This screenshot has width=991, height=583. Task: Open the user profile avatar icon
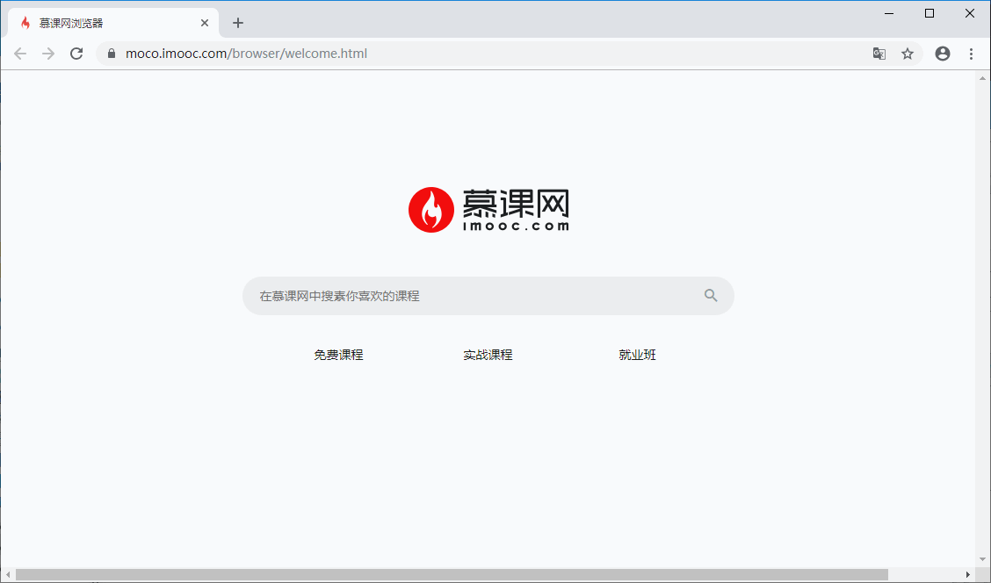pos(943,54)
